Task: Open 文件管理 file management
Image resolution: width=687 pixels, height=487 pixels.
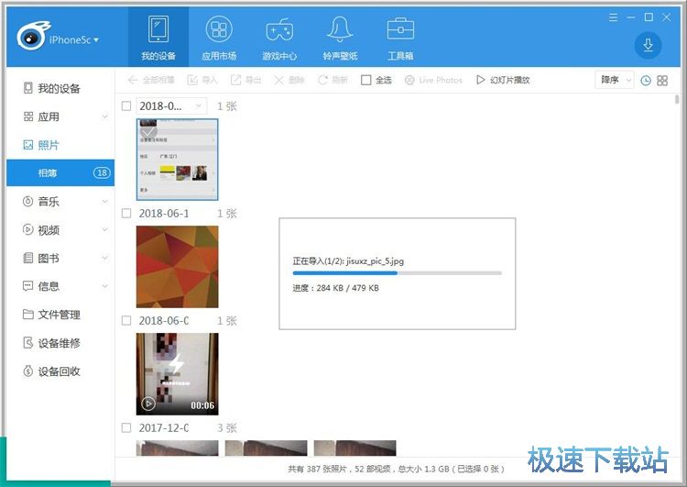Action: pos(59,315)
